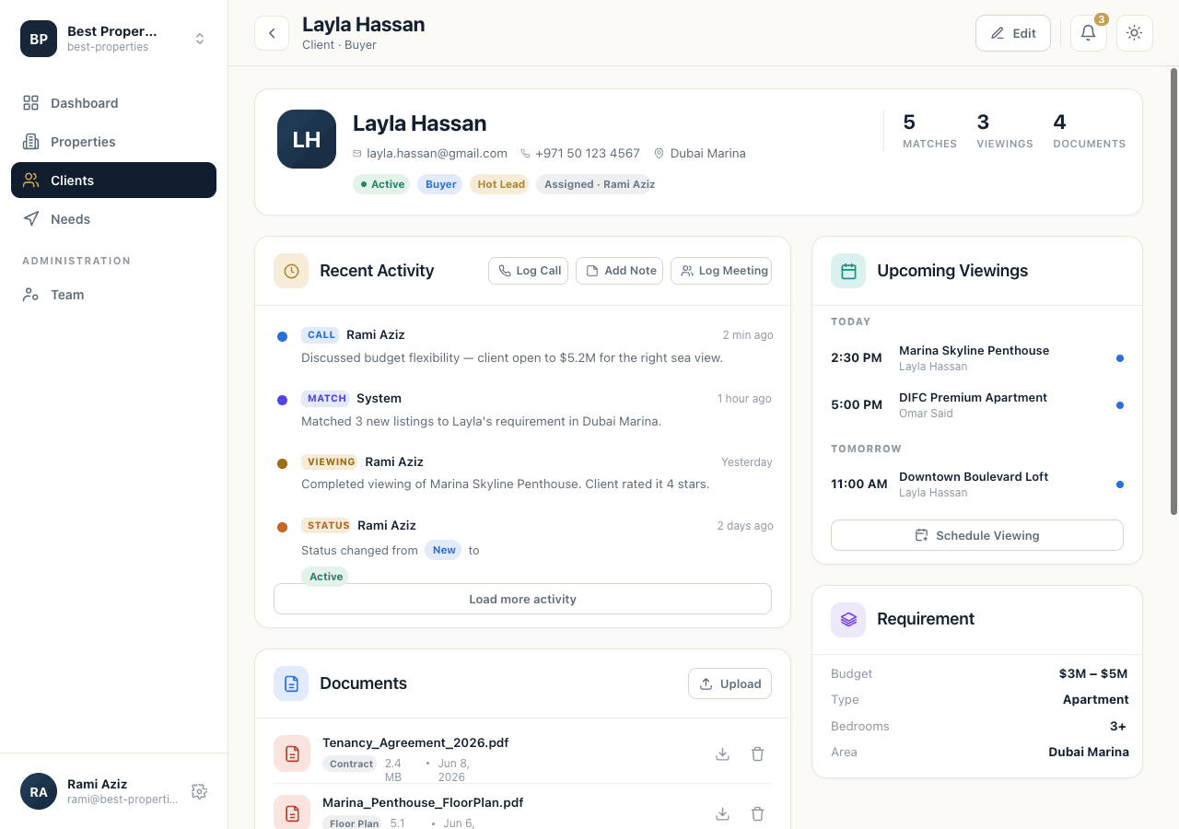This screenshot has height=829, width=1179.
Task: Click the Requirement layers icon
Action: click(848, 620)
